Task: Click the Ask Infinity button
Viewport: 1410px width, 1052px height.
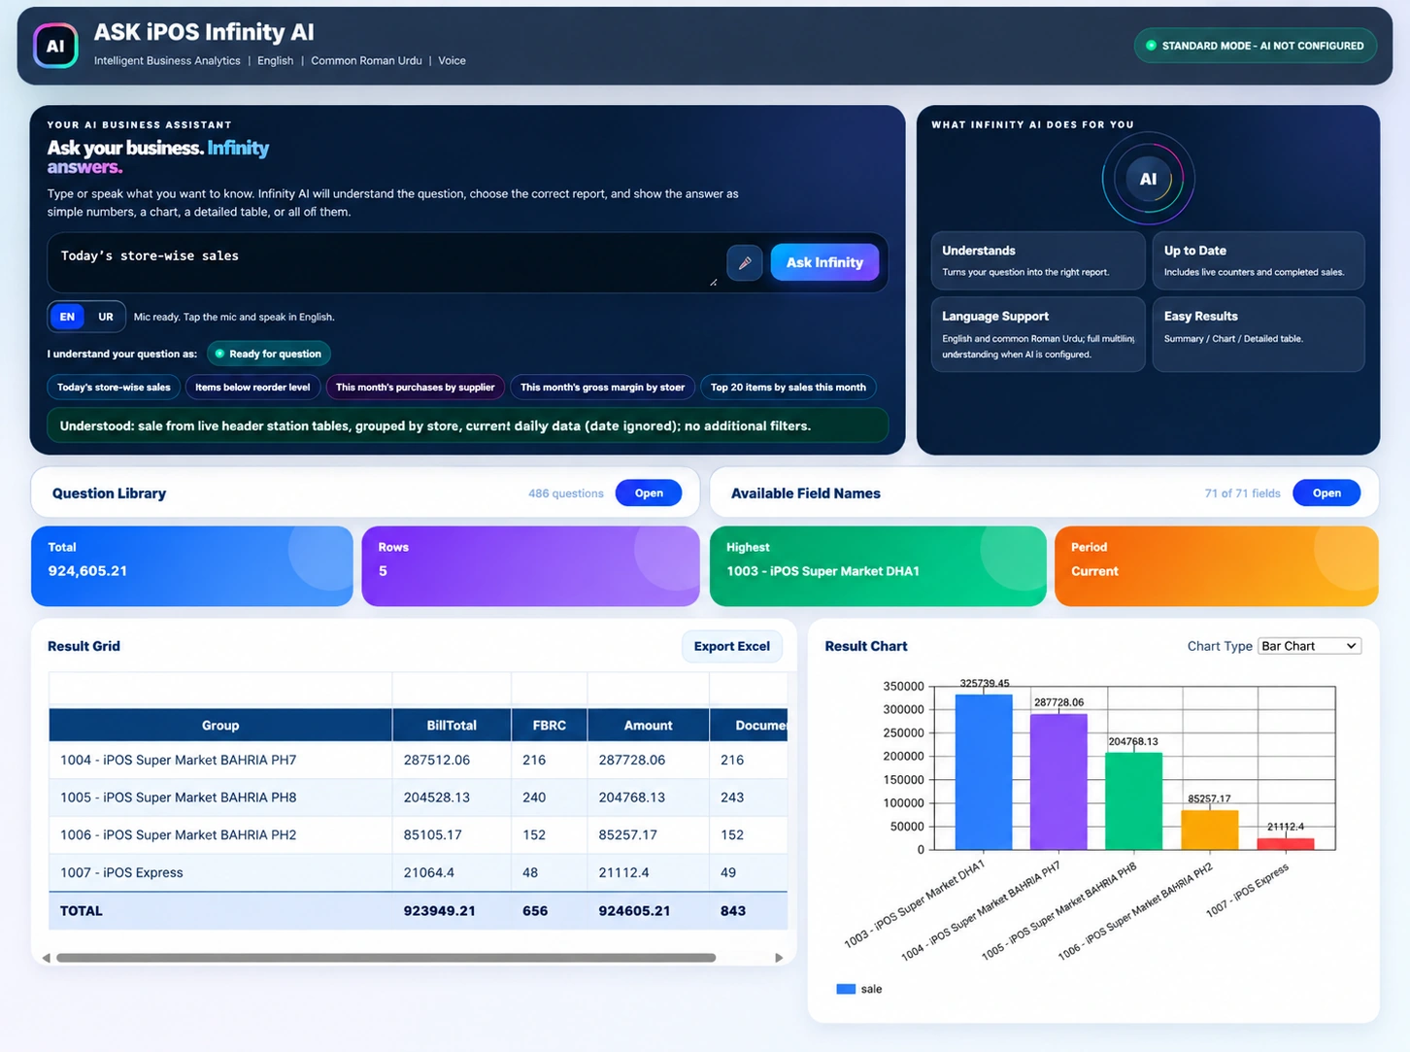Action: pyautogui.click(x=824, y=262)
